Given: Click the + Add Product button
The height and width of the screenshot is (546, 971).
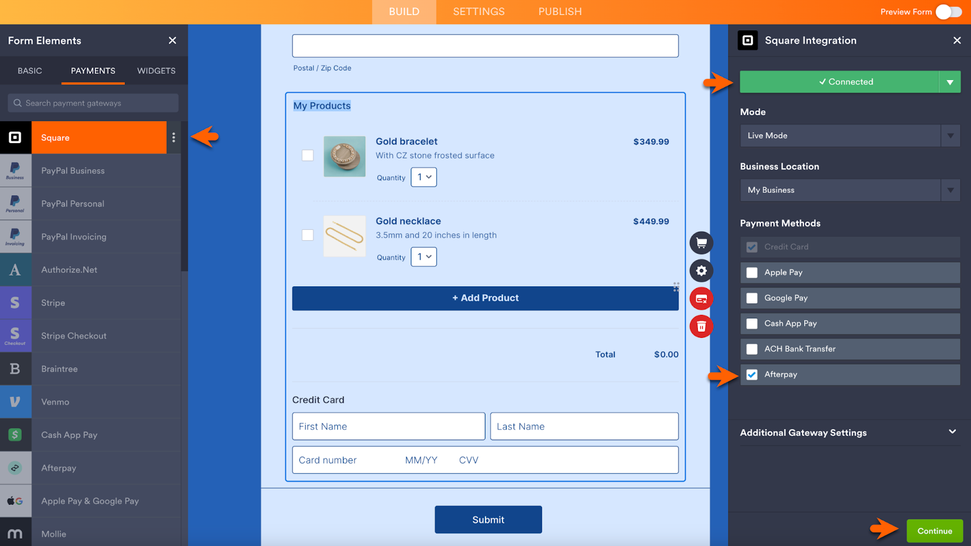Looking at the screenshot, I should tap(486, 298).
